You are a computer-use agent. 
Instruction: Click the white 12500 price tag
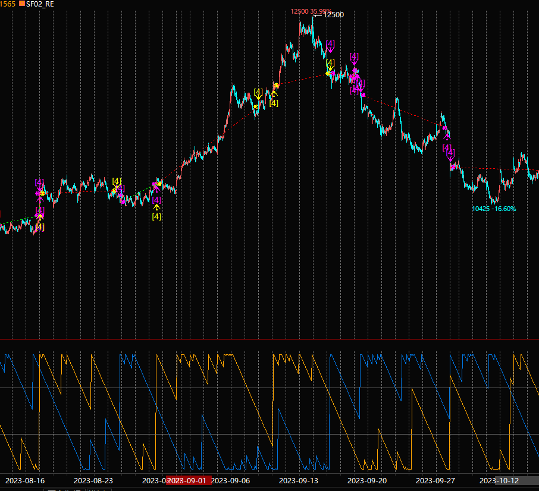pos(333,15)
